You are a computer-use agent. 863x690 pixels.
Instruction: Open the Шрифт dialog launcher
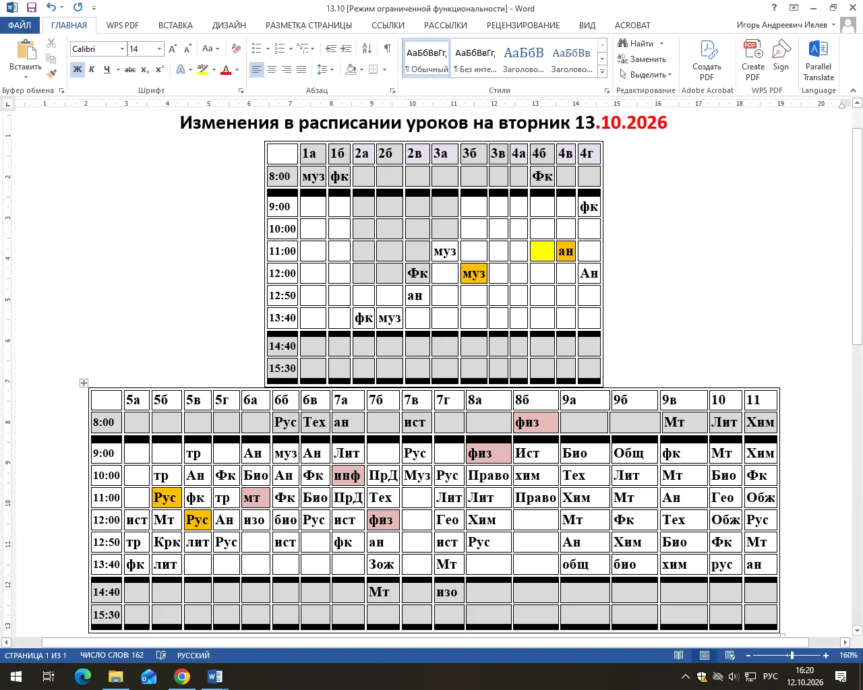pos(241,90)
